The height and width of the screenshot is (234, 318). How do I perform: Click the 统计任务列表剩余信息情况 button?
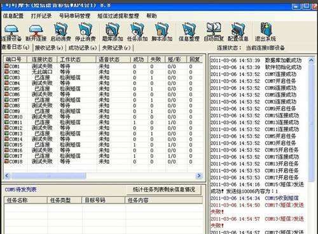click(x=163, y=190)
